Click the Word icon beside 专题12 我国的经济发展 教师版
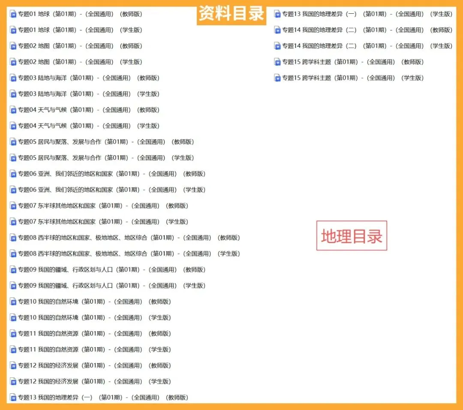463x410 pixels. pos(12,365)
